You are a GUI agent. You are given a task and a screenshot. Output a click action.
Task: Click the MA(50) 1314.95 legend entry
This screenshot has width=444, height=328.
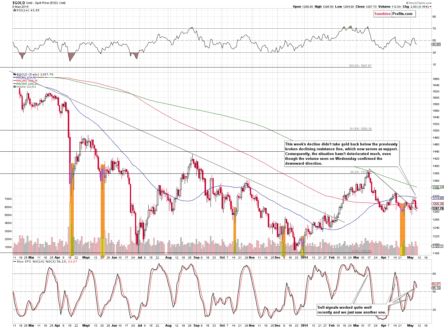26,77
